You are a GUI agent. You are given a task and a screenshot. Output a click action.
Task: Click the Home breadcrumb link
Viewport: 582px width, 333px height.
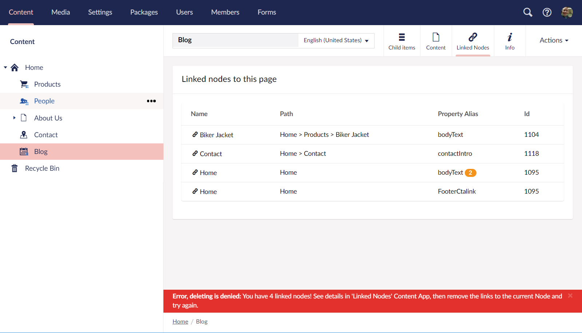pyautogui.click(x=180, y=322)
